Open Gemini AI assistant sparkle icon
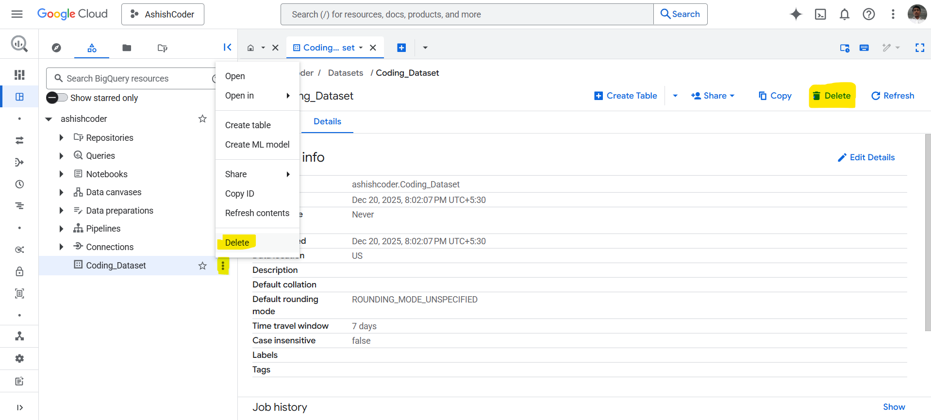The image size is (931, 420). [x=796, y=14]
